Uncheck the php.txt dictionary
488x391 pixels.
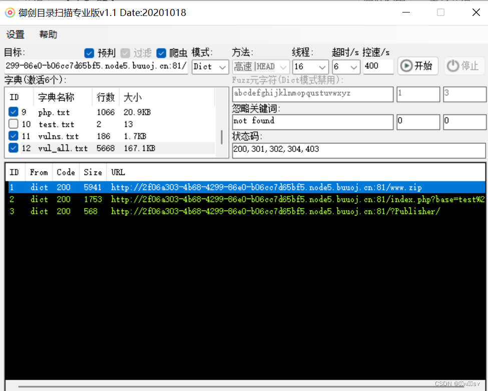coord(13,112)
